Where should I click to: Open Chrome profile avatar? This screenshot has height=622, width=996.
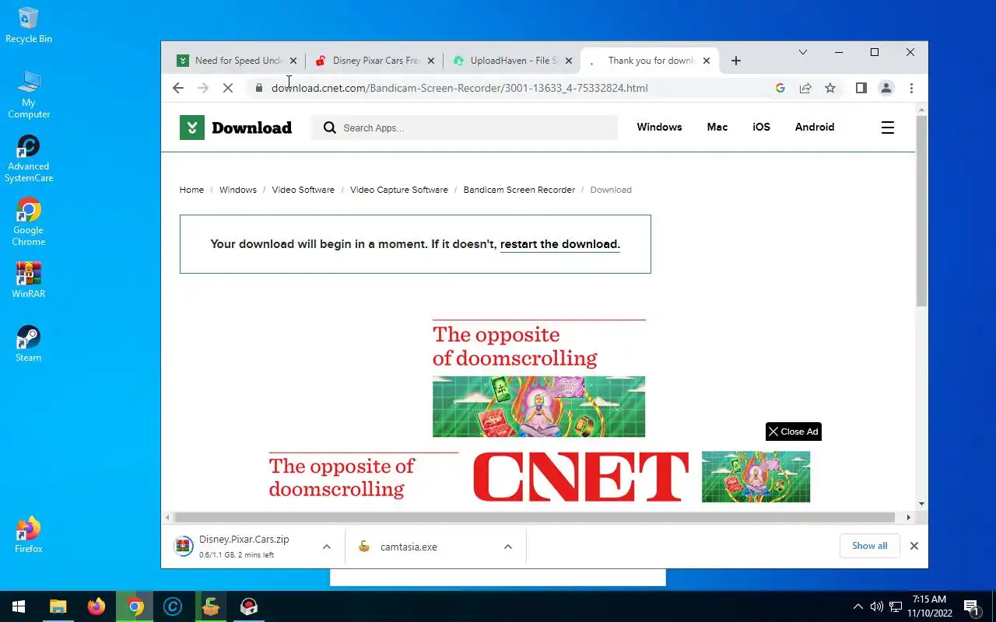click(886, 88)
